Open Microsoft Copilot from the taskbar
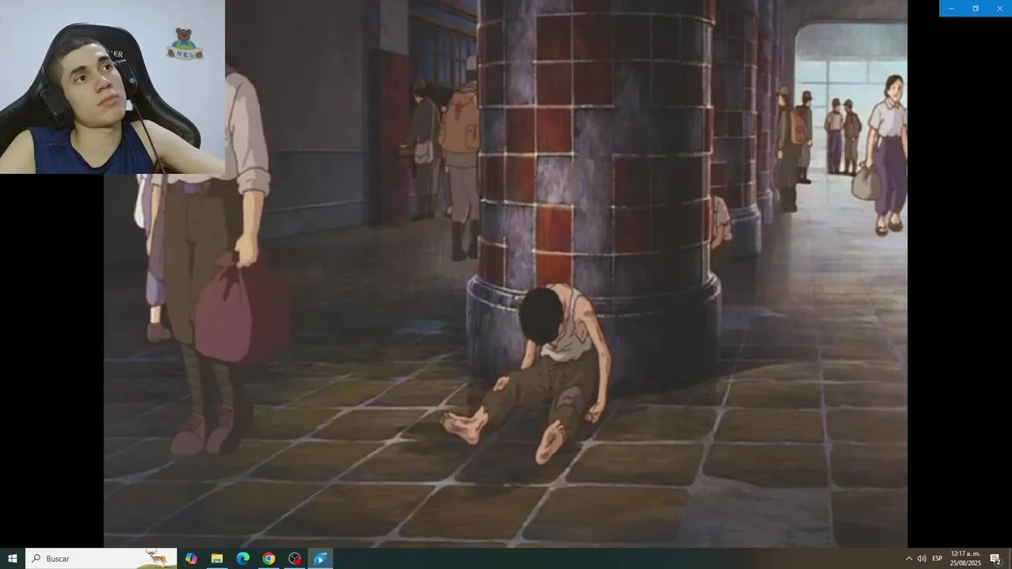The width and height of the screenshot is (1012, 569). (191, 559)
